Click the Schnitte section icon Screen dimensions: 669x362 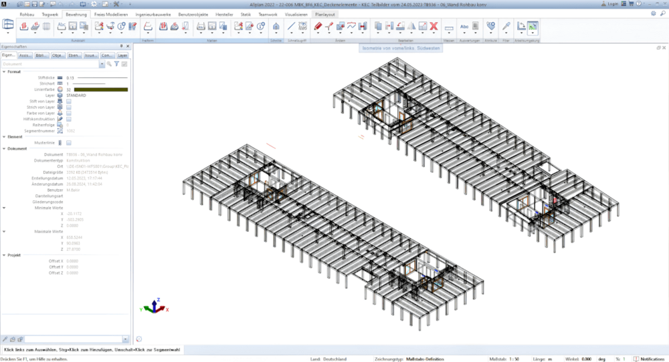pyautogui.click(x=276, y=26)
